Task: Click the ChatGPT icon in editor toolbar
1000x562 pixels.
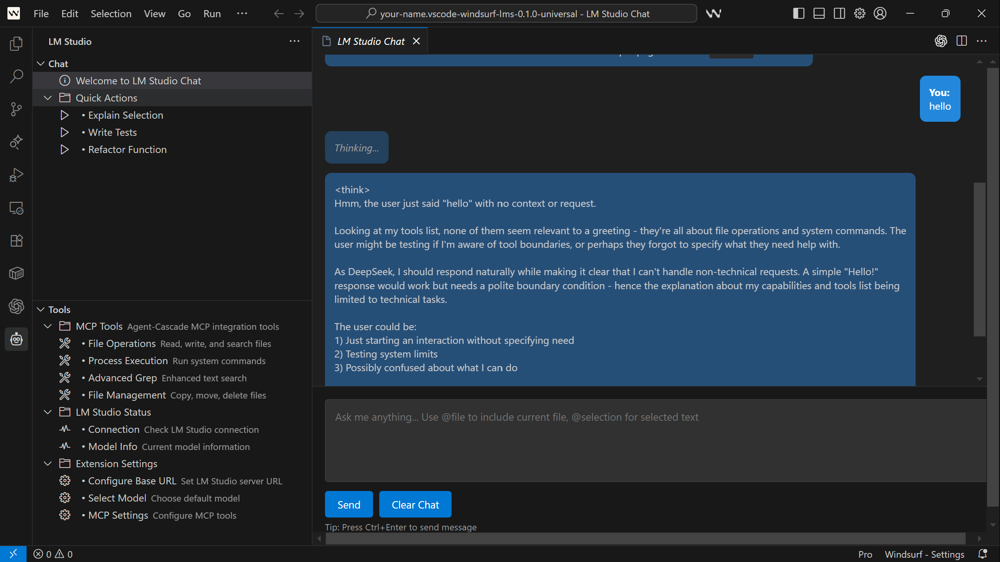Action: 941,41
